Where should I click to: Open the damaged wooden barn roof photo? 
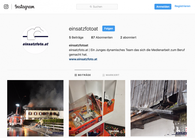(159, 108)
